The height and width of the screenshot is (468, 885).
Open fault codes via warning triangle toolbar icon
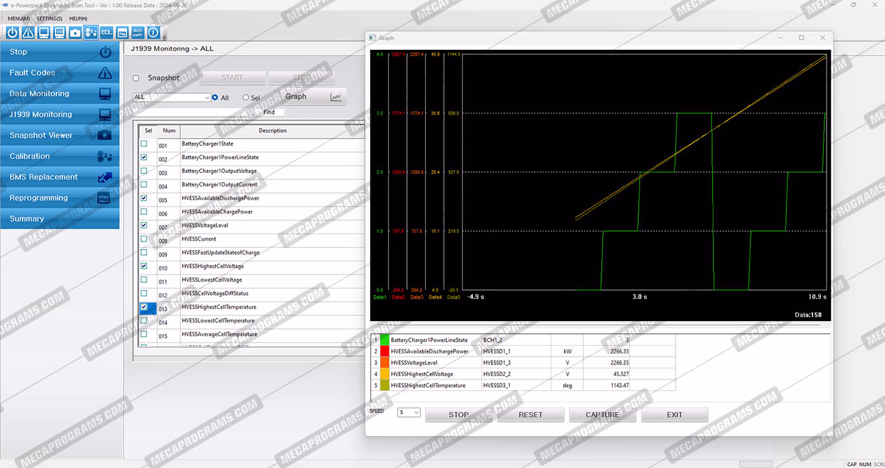pyautogui.click(x=28, y=32)
